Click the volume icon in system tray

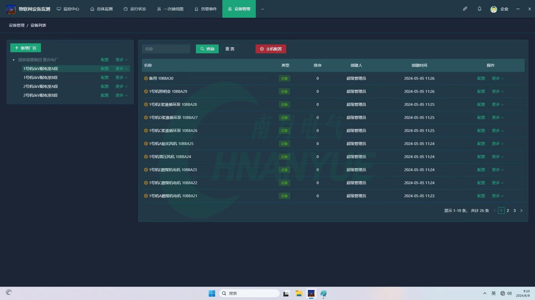coord(509,293)
